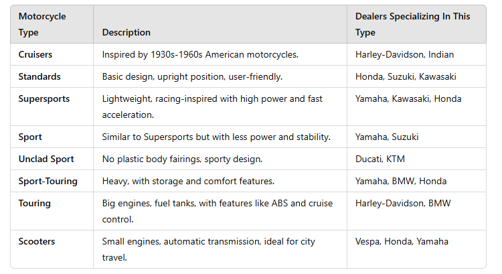Click the Motorcycle Type column header
The image size is (502, 274).
pos(42,24)
